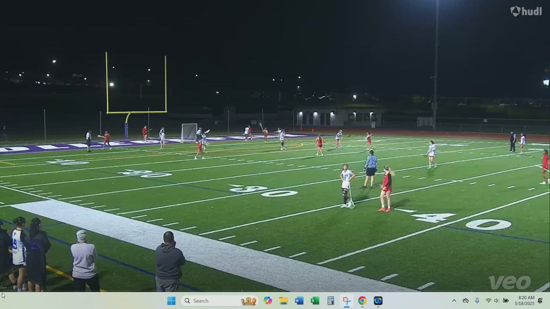The width and height of the screenshot is (550, 309).
Task: Open File Explorer from the taskbar
Action: [x=284, y=301]
